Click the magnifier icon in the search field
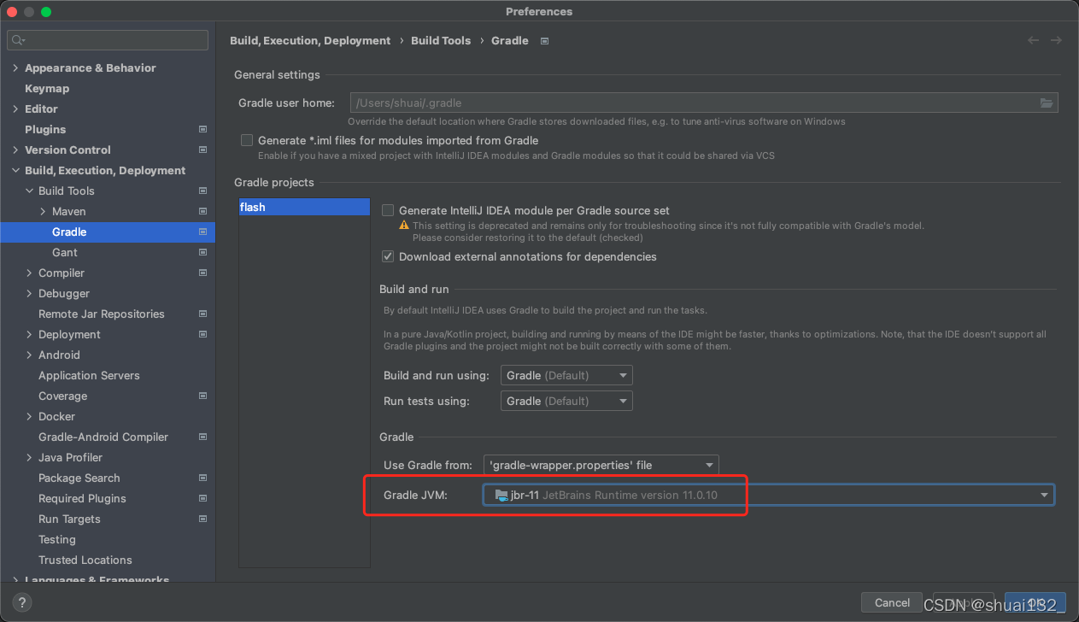 tap(17, 39)
